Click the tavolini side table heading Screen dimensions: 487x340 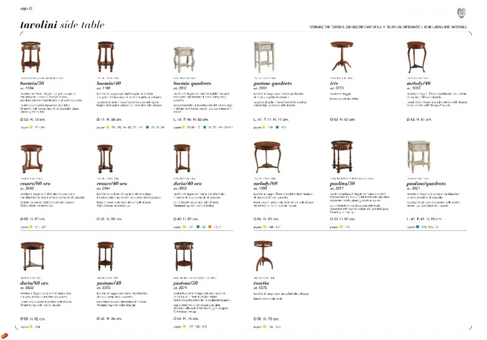tap(62, 25)
